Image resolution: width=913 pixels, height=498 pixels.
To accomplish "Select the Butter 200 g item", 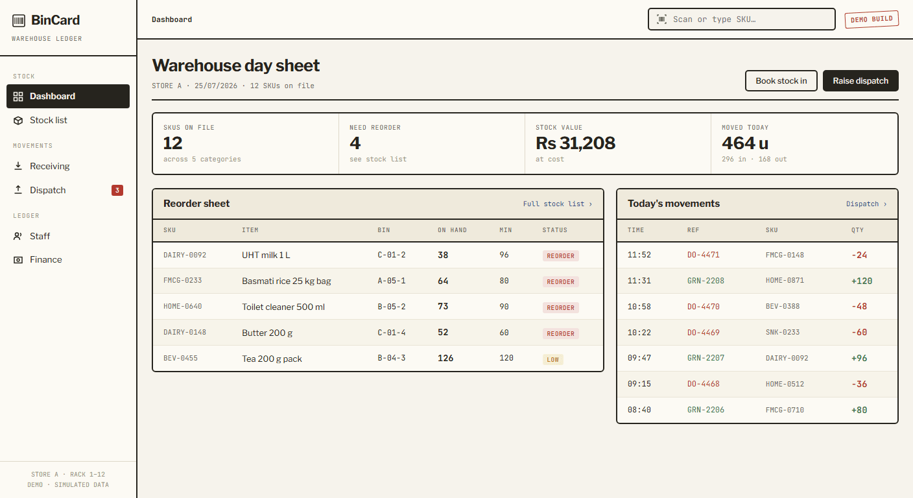I will (267, 333).
